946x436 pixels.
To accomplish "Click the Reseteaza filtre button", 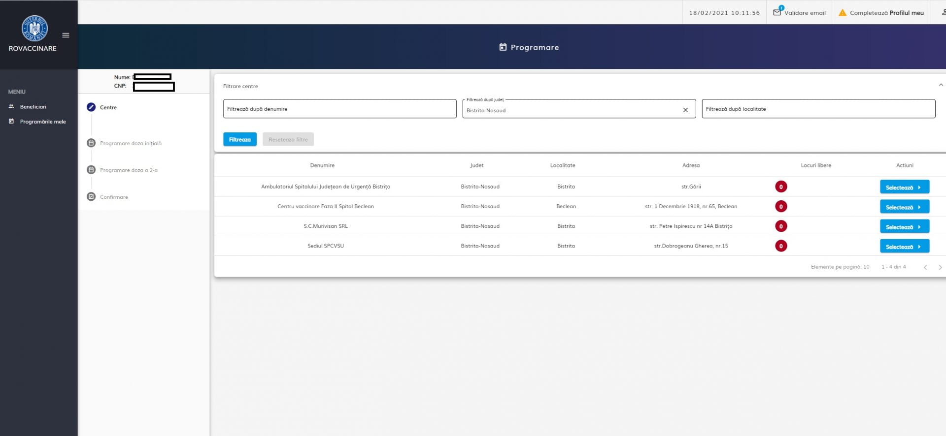I will (288, 139).
